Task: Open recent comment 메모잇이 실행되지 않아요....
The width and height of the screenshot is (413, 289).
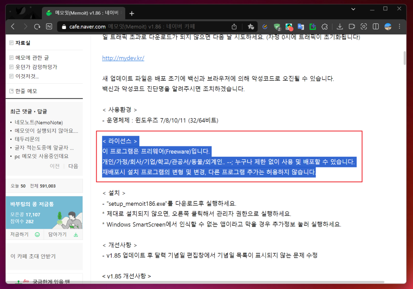Action: point(46,131)
